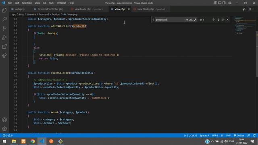This screenshot has width=258, height=145.
Task: Open notifications bell in status bar
Action: coord(254,136)
